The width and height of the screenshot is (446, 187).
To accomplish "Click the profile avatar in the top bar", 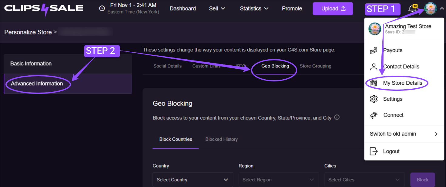I will (x=430, y=8).
